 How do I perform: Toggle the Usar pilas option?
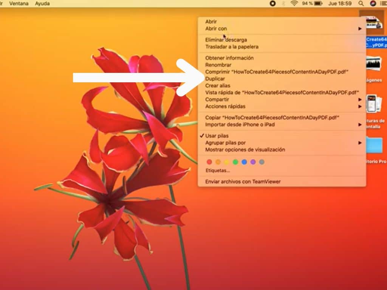tap(217, 136)
